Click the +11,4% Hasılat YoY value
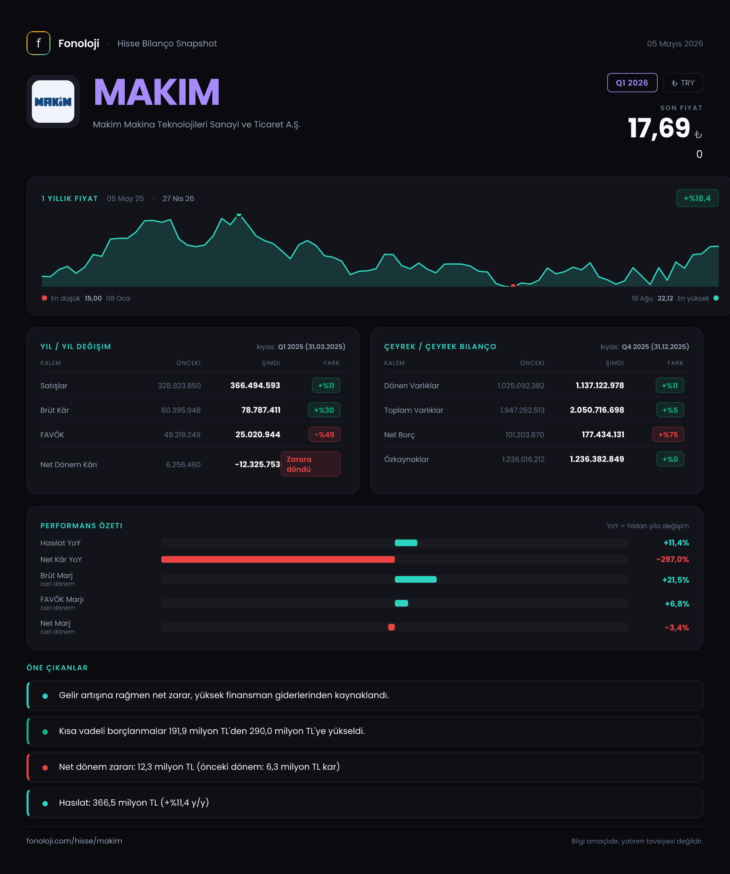The image size is (730, 874). click(676, 543)
